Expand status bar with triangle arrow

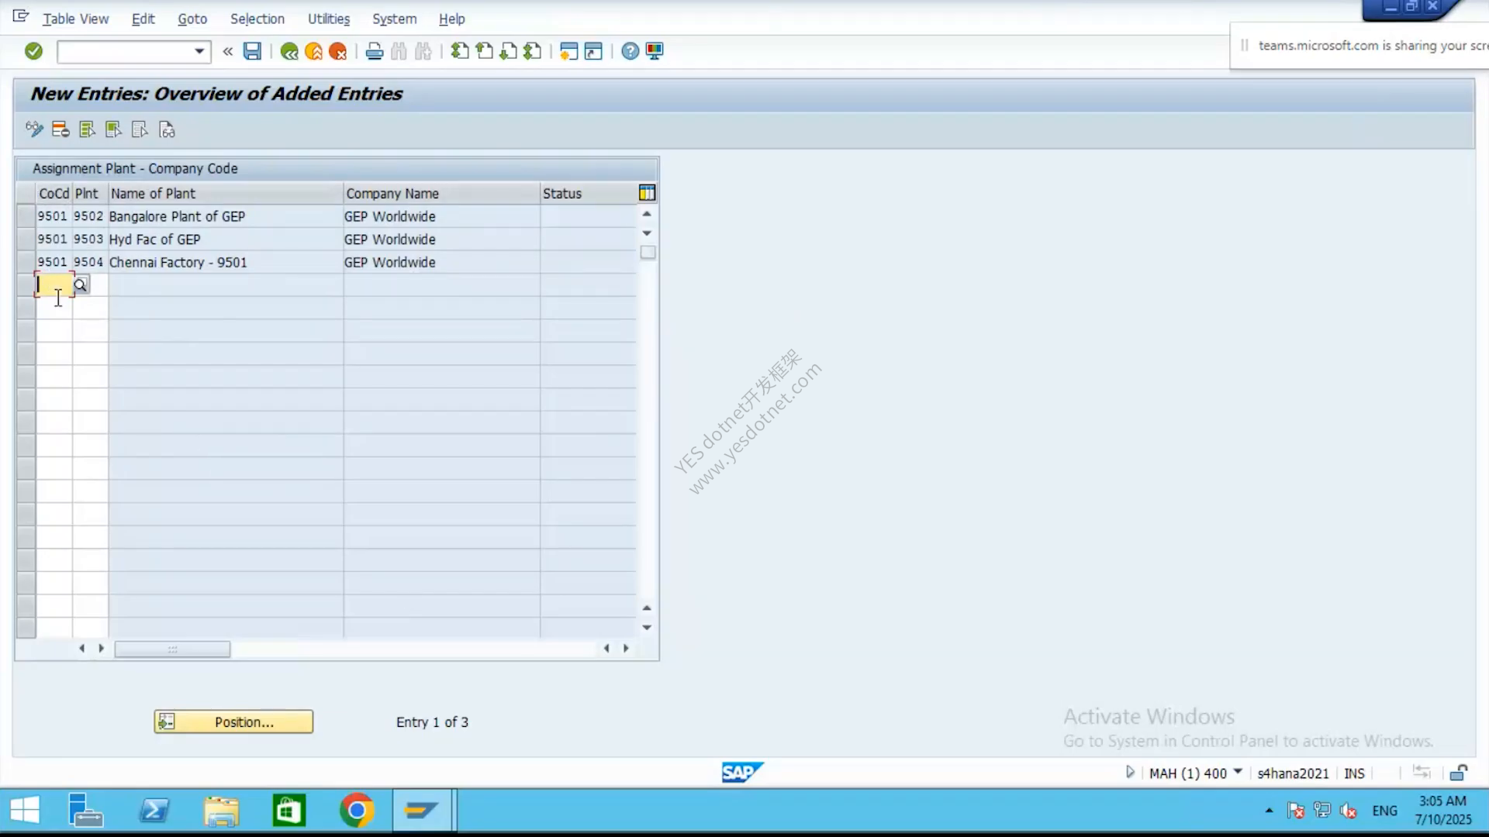[1130, 772]
